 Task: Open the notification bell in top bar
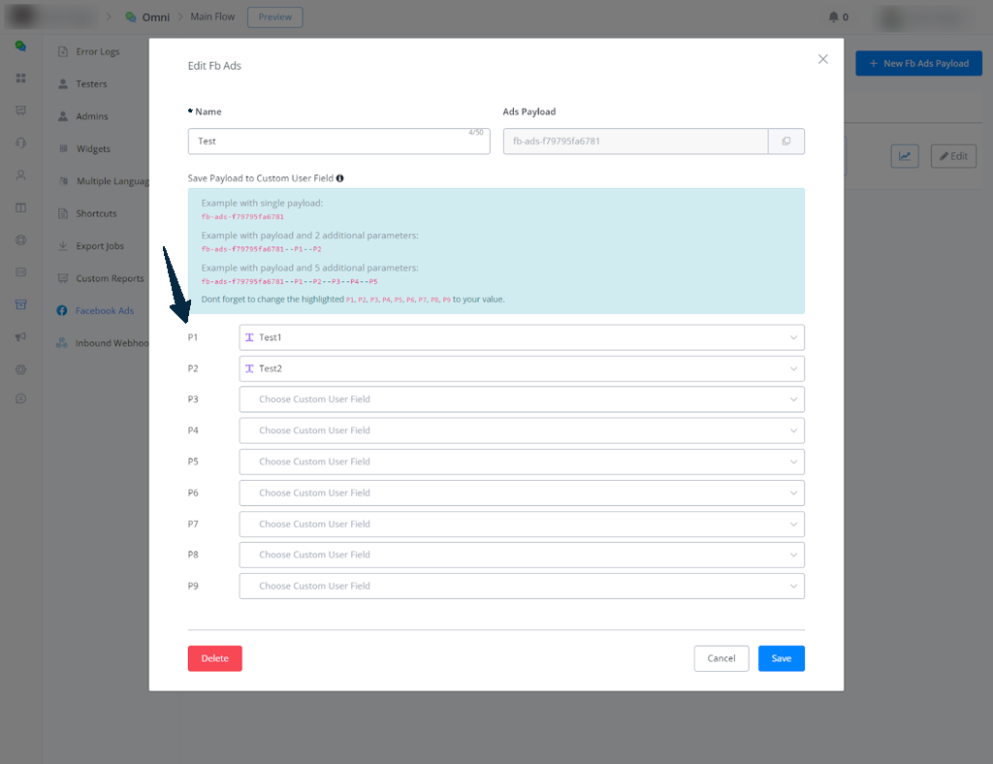[833, 17]
